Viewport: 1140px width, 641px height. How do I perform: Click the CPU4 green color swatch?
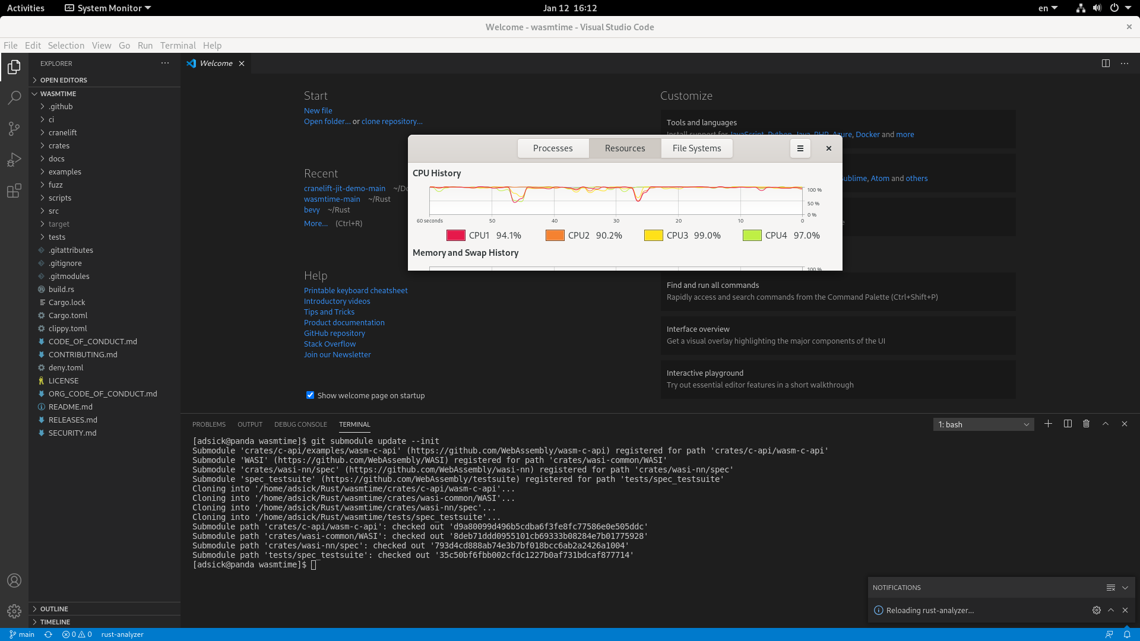point(752,236)
